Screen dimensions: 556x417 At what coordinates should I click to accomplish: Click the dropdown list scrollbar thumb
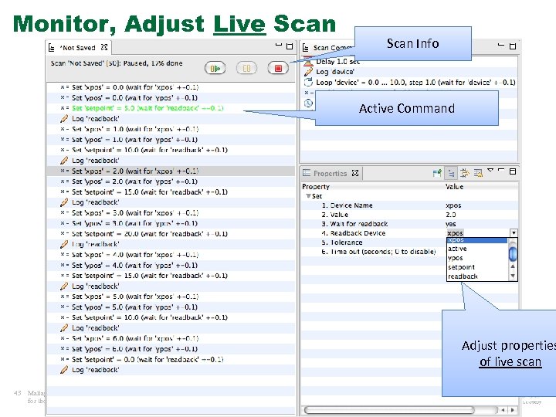513,254
